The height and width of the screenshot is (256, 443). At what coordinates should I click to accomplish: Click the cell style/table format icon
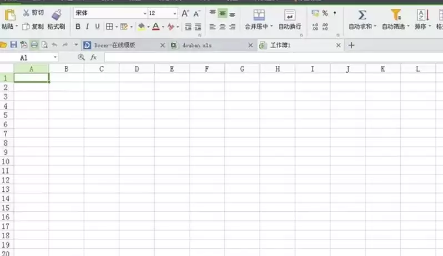(124, 27)
